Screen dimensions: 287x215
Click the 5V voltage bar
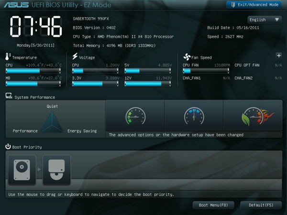[148, 71]
